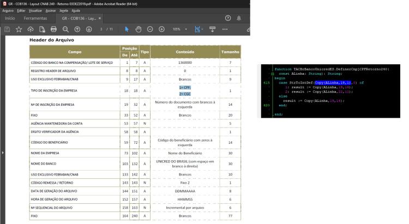Click the 'Fixo 2' content cell
This screenshot has width=409, height=224.
click(x=185, y=183)
